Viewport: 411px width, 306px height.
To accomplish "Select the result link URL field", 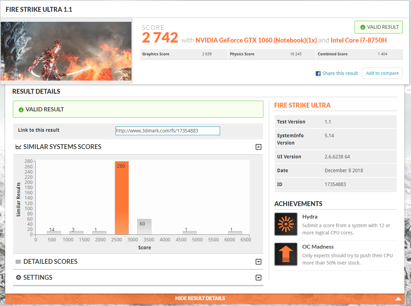I will point(167,131).
